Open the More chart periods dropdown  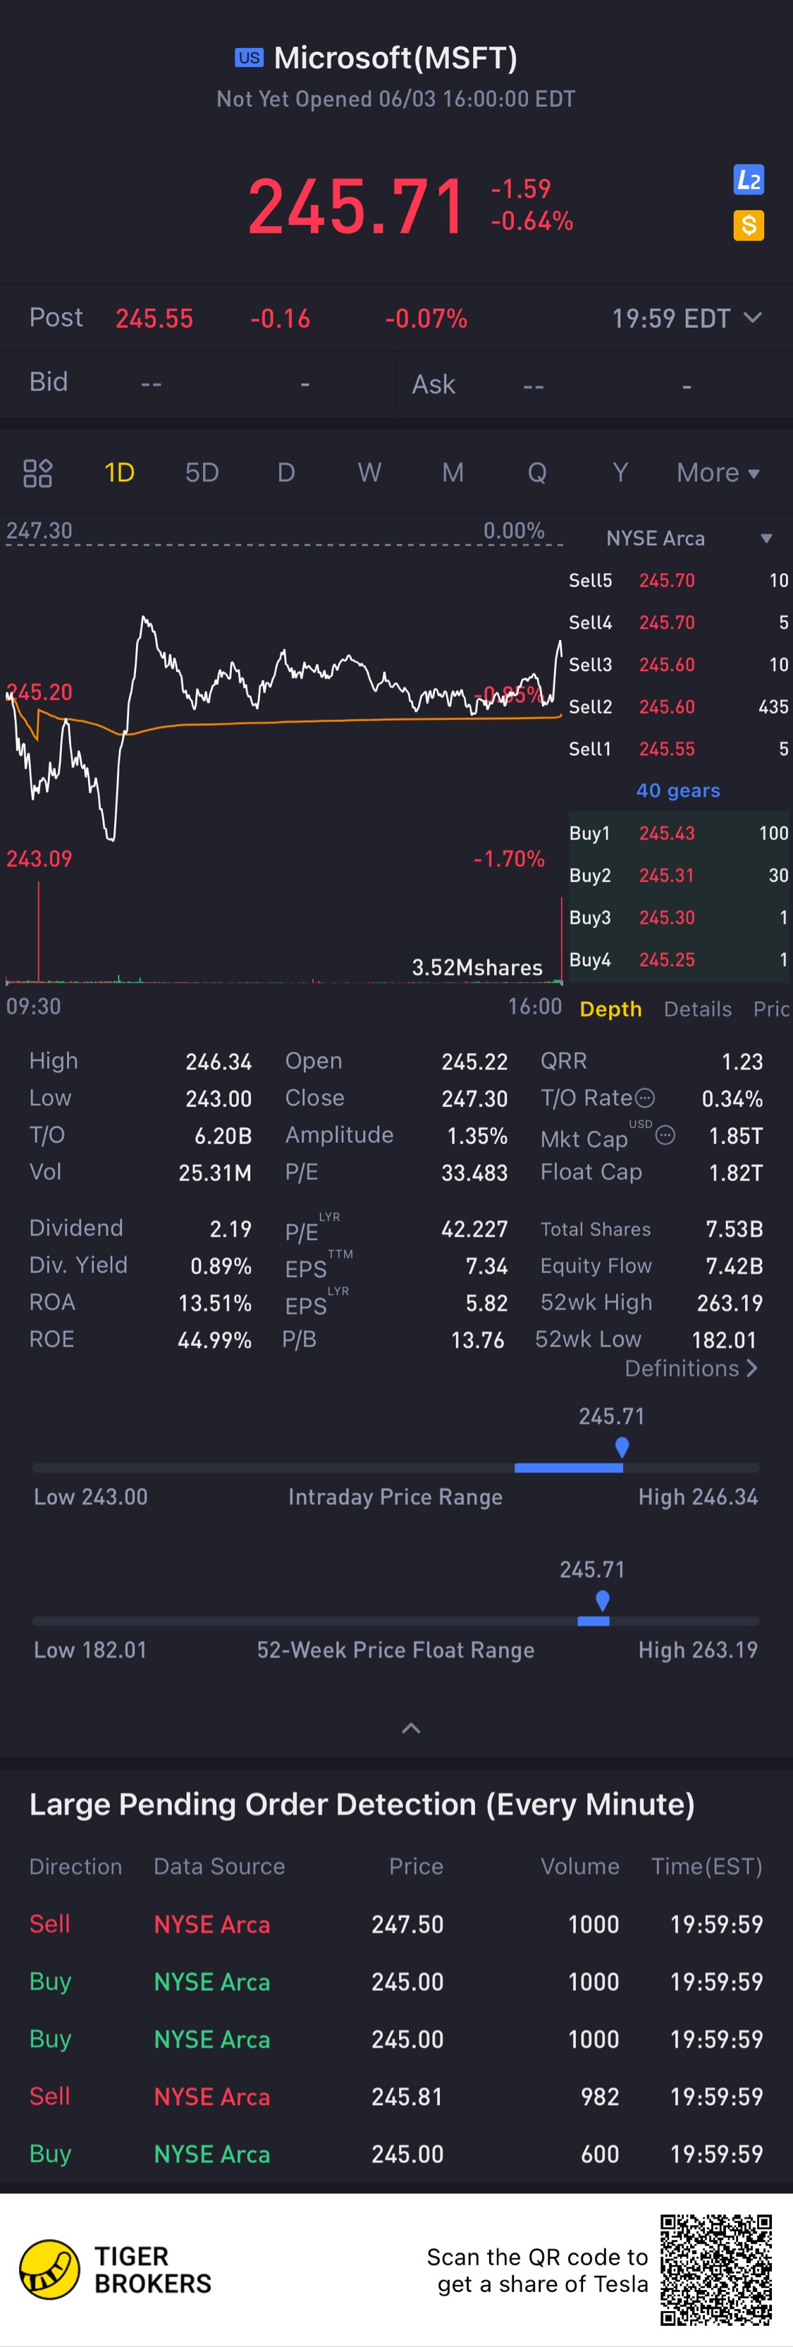tap(717, 473)
